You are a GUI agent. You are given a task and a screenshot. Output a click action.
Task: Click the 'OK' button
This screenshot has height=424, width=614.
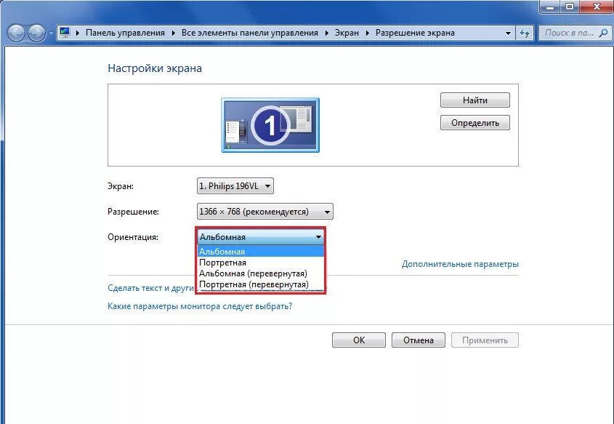click(359, 340)
